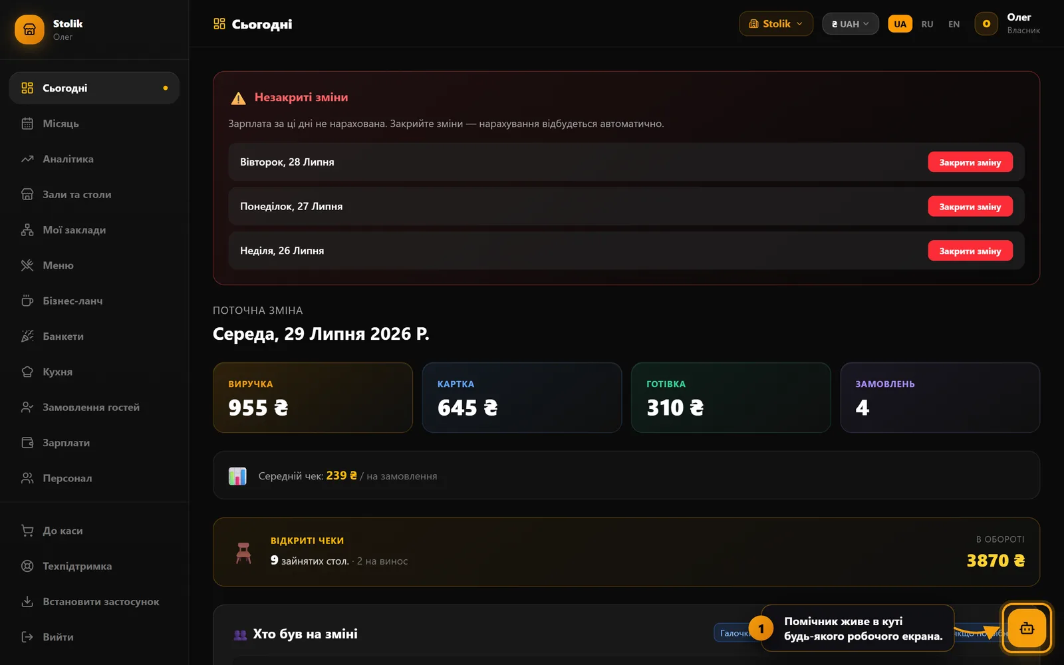The height and width of the screenshot is (665, 1064).
Task: Expand the Stolik venue dropdown
Action: click(775, 24)
